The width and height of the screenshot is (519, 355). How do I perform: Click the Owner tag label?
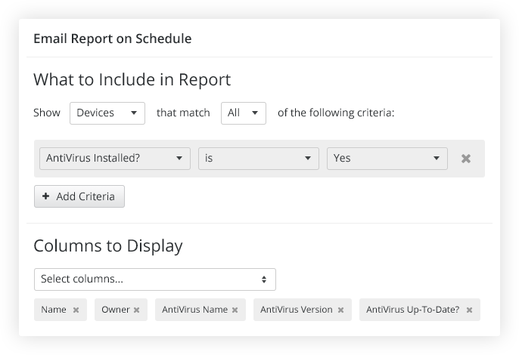[x=116, y=310]
